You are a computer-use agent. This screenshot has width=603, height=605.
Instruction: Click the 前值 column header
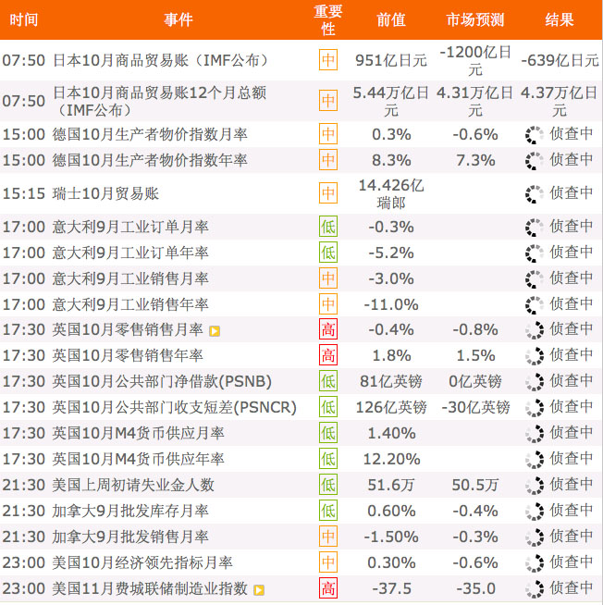point(391,19)
